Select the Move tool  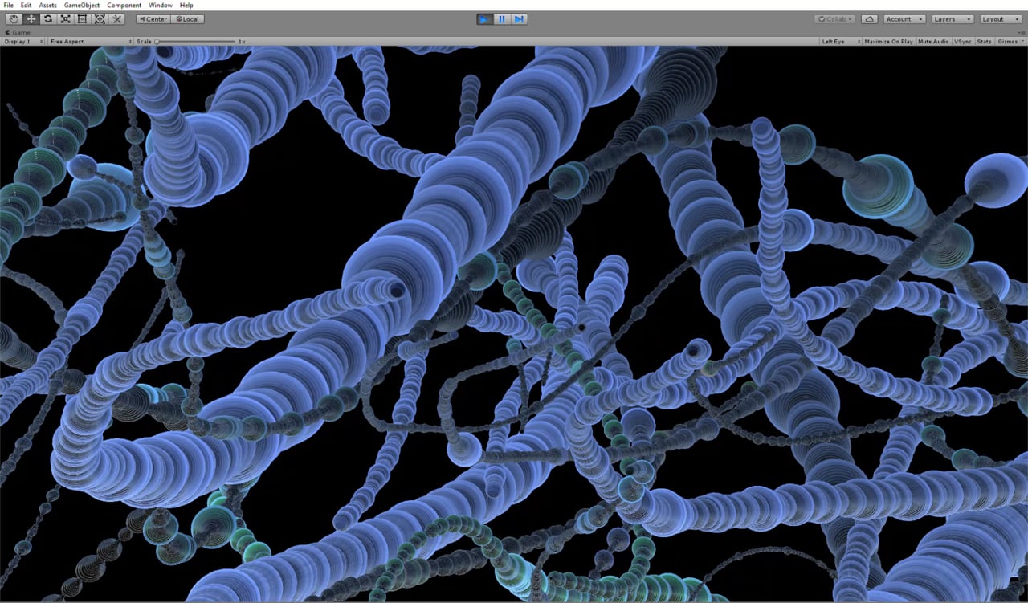coord(31,18)
